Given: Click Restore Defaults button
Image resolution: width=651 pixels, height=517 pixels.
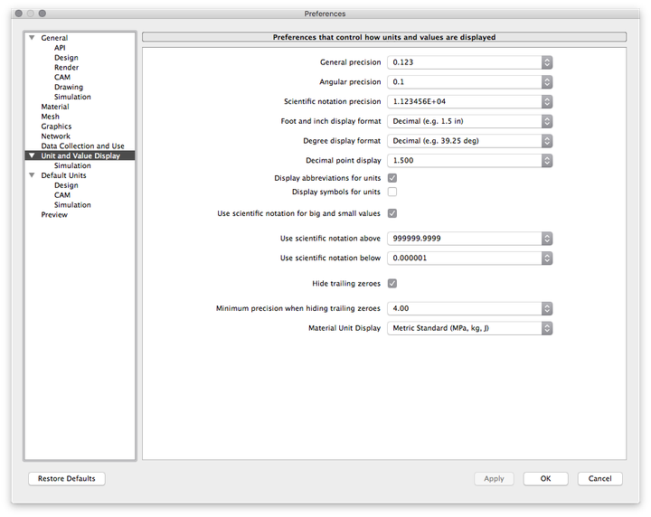Looking at the screenshot, I should coord(66,478).
